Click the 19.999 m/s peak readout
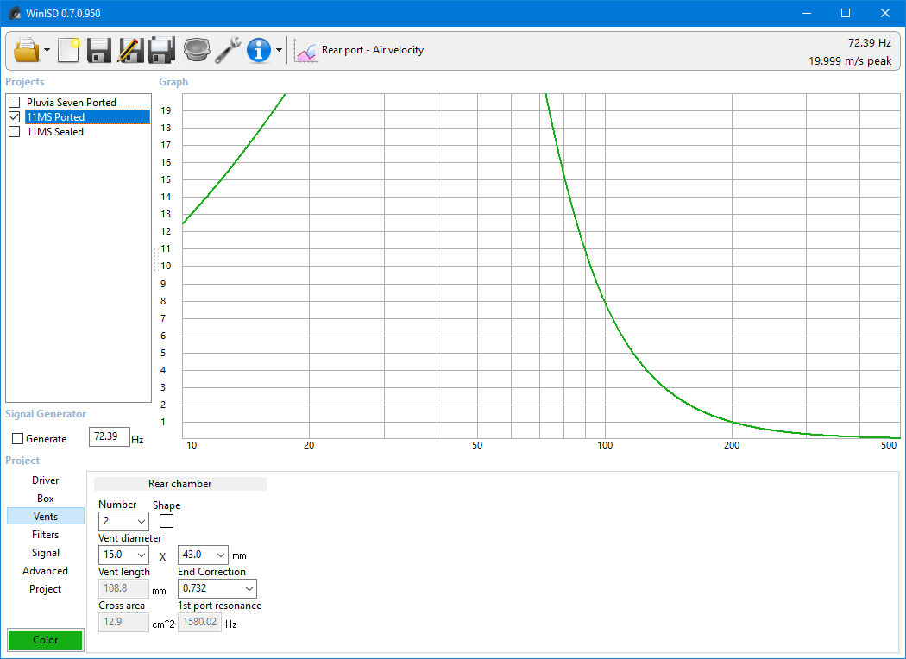Screen dimensions: 906x659 [849, 60]
